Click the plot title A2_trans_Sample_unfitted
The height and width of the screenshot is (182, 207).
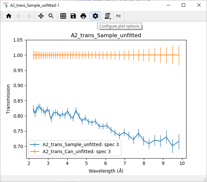click(x=106, y=35)
